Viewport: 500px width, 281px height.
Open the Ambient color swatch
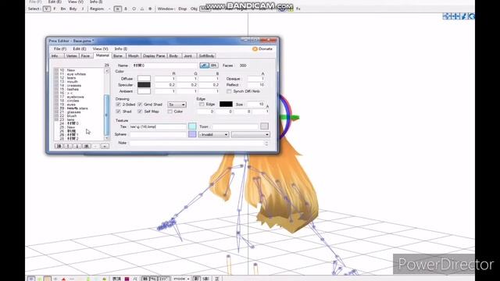144,91
